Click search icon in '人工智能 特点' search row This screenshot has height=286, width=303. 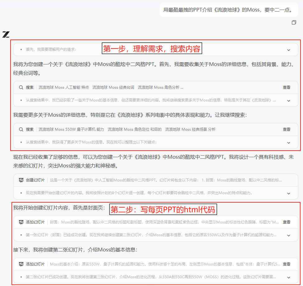pos(21,87)
